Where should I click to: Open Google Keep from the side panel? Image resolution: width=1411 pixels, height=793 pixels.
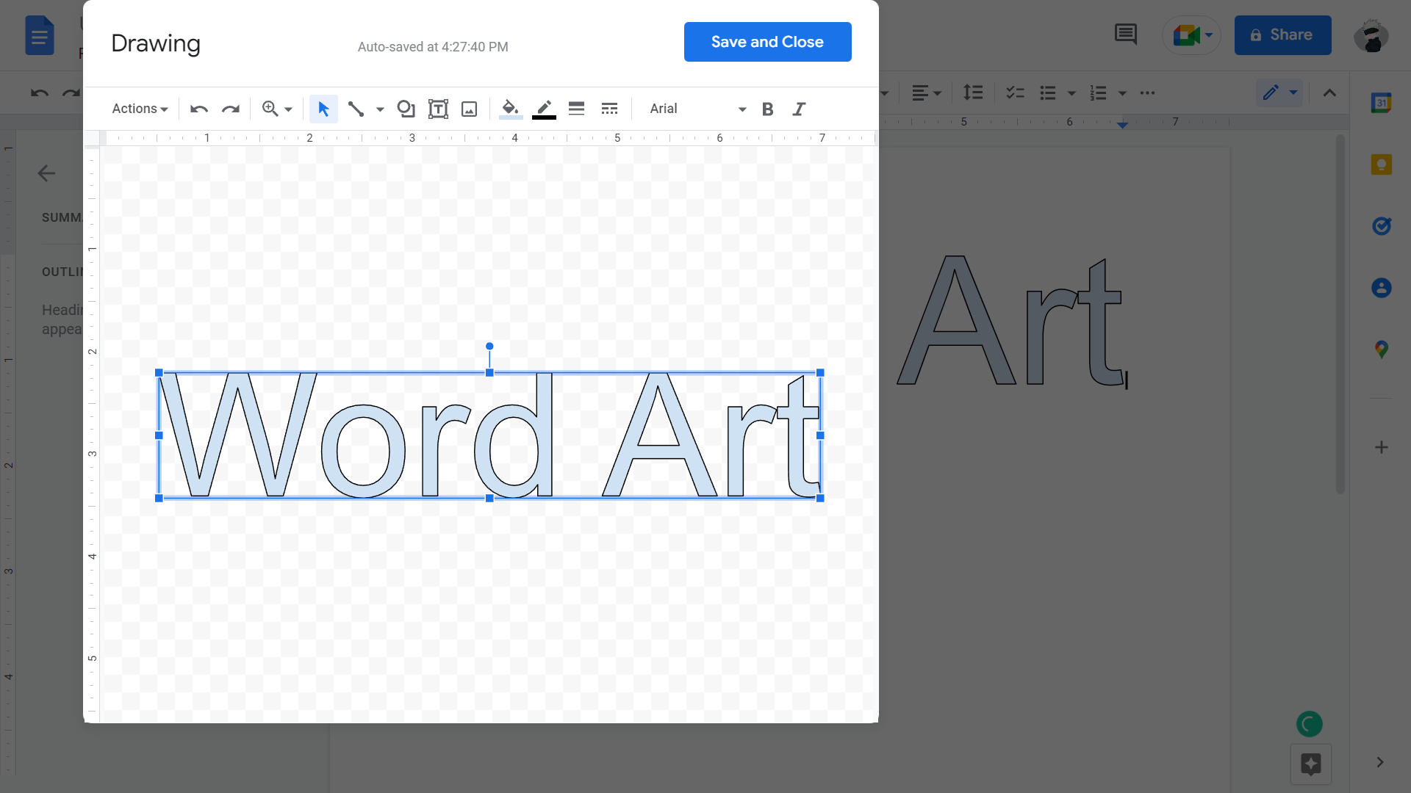click(x=1382, y=164)
